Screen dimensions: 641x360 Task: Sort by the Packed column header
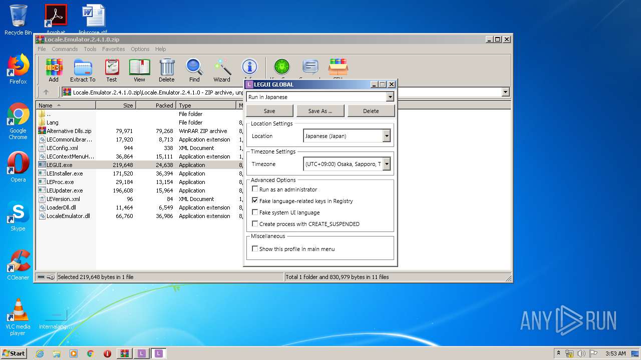click(x=156, y=105)
